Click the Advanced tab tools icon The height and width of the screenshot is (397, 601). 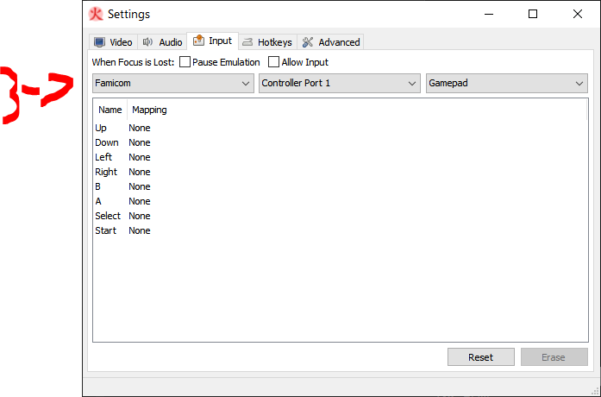[x=308, y=42]
